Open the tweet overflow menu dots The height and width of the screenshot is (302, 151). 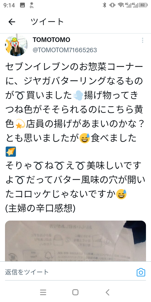click(142, 40)
